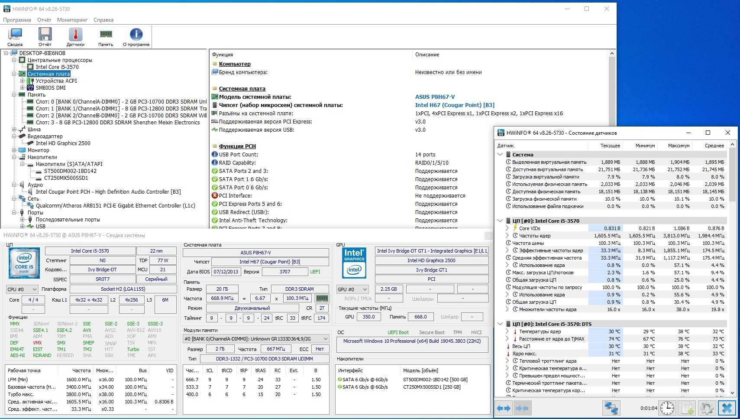Select SMBIOS DMI tree item
This screenshot has height=419, width=740.
click(51, 88)
